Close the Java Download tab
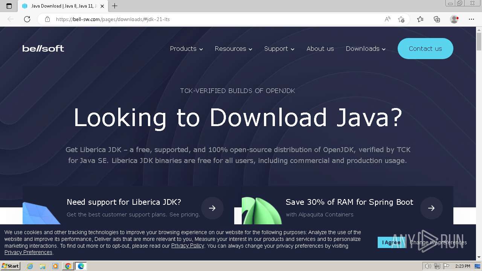This screenshot has height=271, width=482. coord(102,6)
